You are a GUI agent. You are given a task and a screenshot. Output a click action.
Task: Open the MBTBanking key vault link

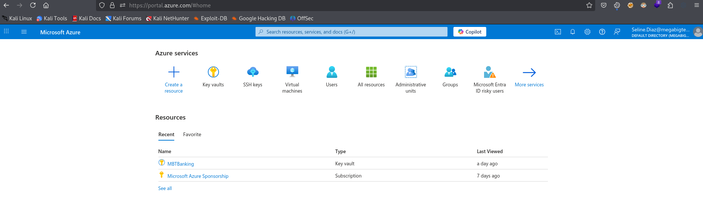click(181, 164)
